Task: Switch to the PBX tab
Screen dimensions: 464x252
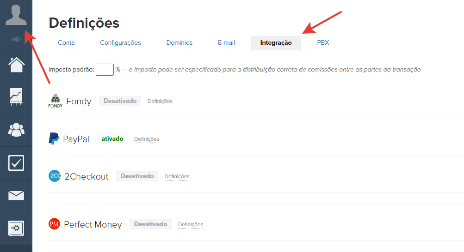Action: [x=323, y=42]
